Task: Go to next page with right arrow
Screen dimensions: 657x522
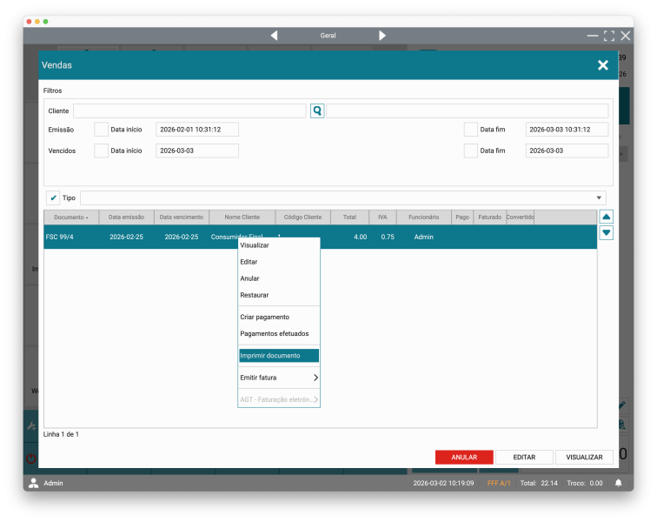Action: 382,36
